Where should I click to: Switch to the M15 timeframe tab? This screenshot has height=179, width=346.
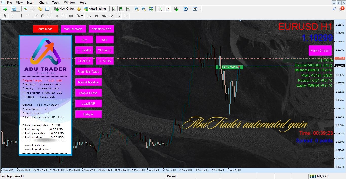[104, 15]
